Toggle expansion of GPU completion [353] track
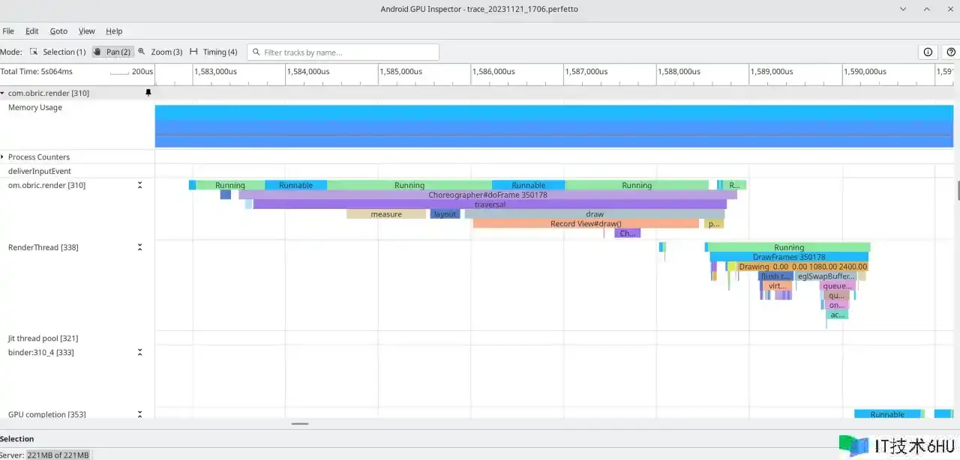960x460 pixels. [139, 414]
